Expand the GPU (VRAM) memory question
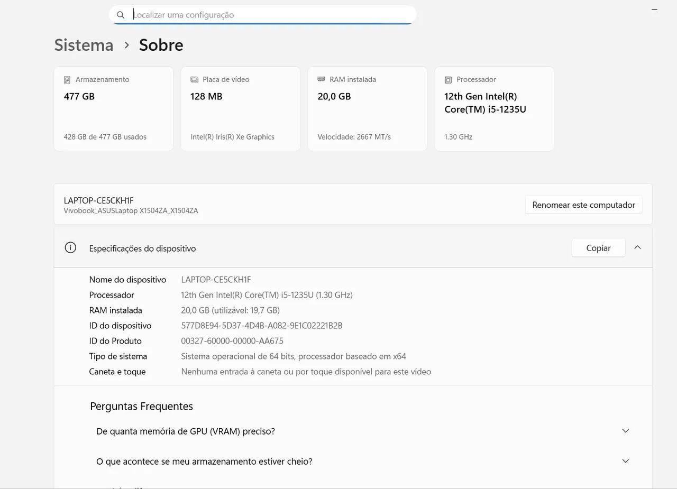This screenshot has width=677, height=489. pyautogui.click(x=625, y=431)
